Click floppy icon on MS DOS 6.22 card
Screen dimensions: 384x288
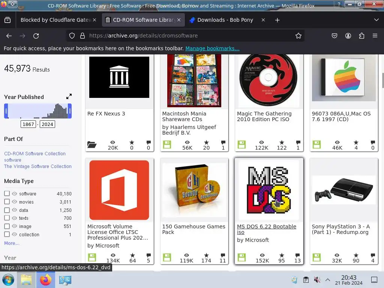coord(242,257)
